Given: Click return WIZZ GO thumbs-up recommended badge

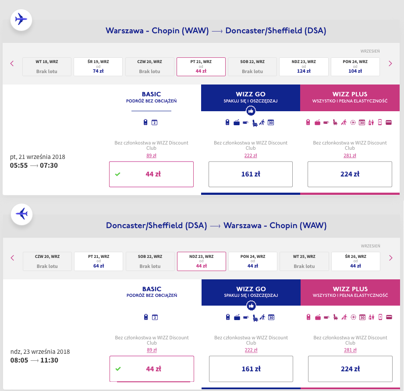Looking at the screenshot, I should 251,306.
